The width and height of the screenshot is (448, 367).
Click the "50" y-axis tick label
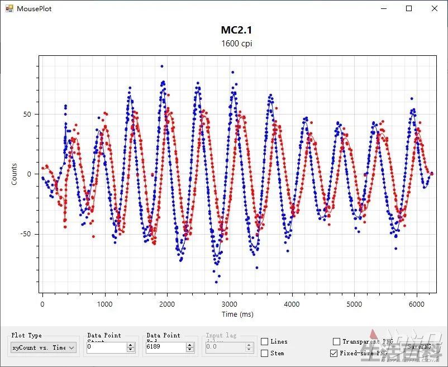click(x=27, y=115)
